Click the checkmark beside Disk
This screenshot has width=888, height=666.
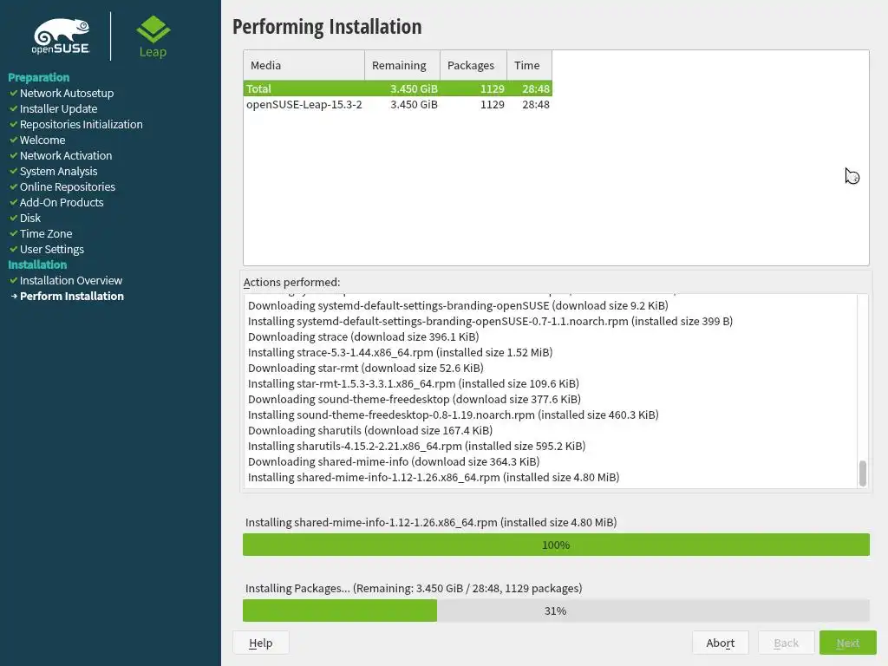point(14,218)
